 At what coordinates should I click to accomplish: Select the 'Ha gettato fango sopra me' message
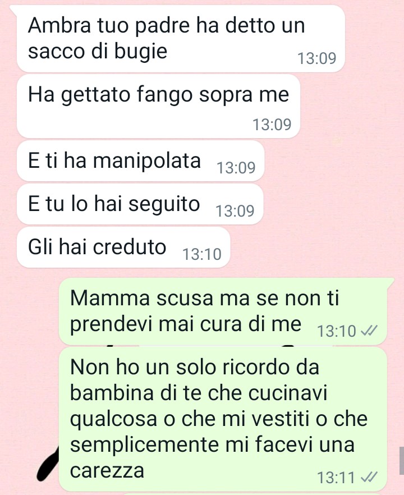[x=158, y=106]
